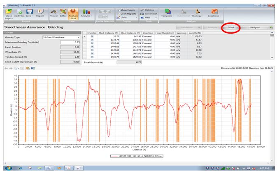Click the Maximum Grinding Depth field
Screen dimensions: 277x173
coord(70,42)
